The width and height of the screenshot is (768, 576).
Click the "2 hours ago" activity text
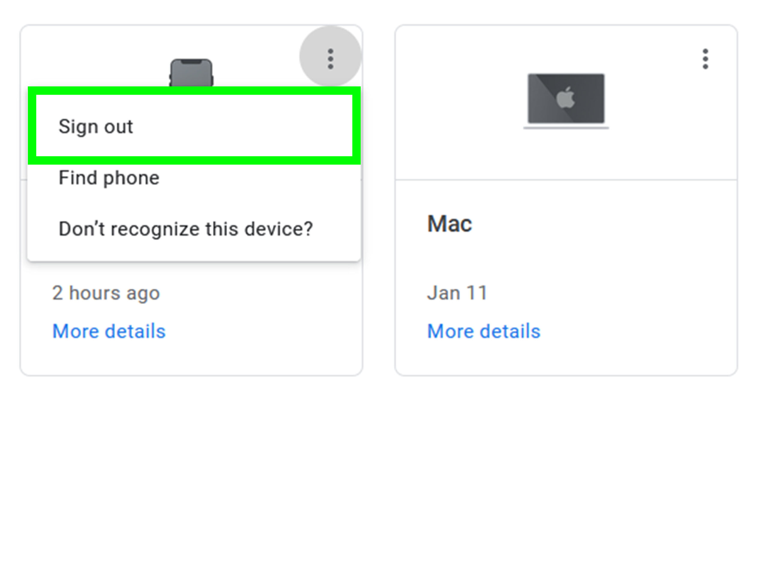pos(106,293)
